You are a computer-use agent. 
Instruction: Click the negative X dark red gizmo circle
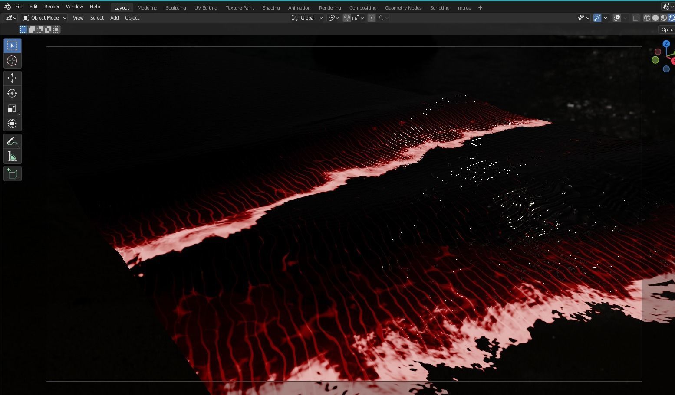(x=658, y=52)
